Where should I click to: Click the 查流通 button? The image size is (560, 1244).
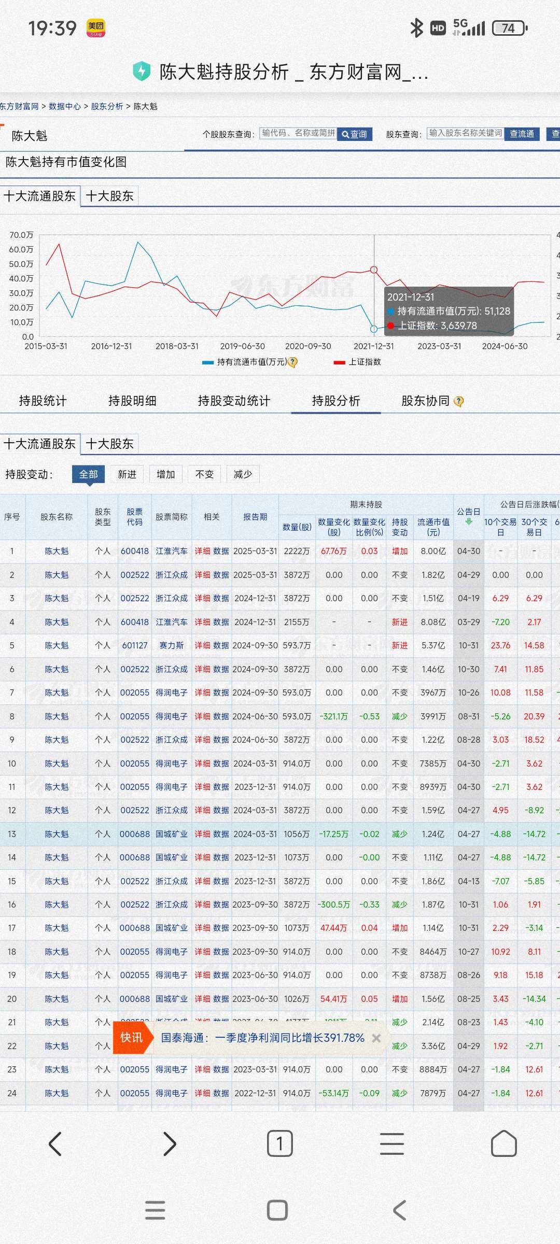click(522, 134)
